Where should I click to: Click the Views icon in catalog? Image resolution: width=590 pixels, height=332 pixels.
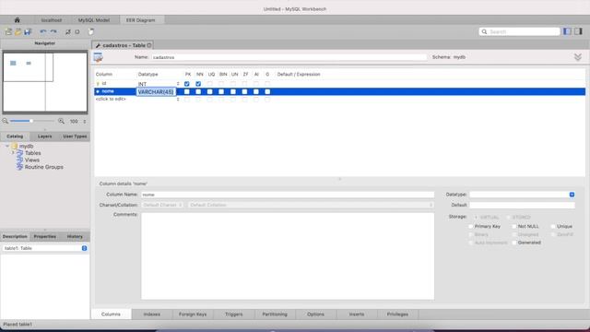tap(19, 160)
